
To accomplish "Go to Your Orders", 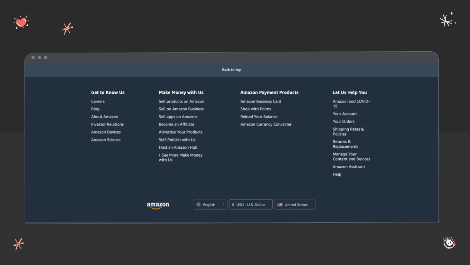I will pos(344,121).
